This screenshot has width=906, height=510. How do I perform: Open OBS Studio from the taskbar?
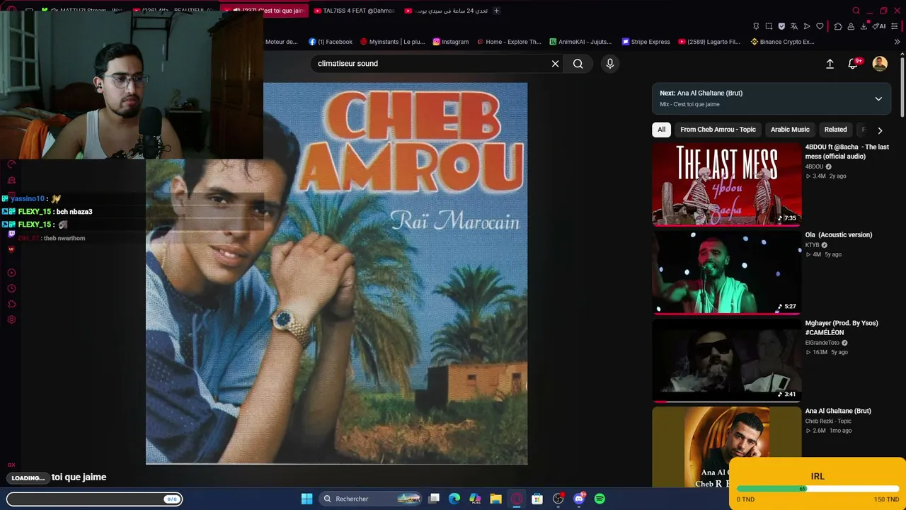tap(558, 499)
